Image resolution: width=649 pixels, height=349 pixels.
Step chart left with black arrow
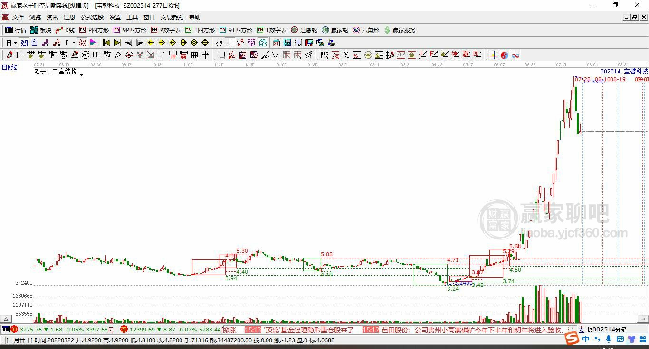[x=129, y=43]
